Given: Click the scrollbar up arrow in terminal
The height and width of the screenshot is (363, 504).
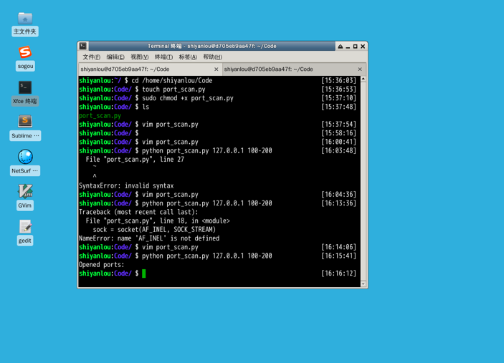Looking at the screenshot, I should pos(363,79).
